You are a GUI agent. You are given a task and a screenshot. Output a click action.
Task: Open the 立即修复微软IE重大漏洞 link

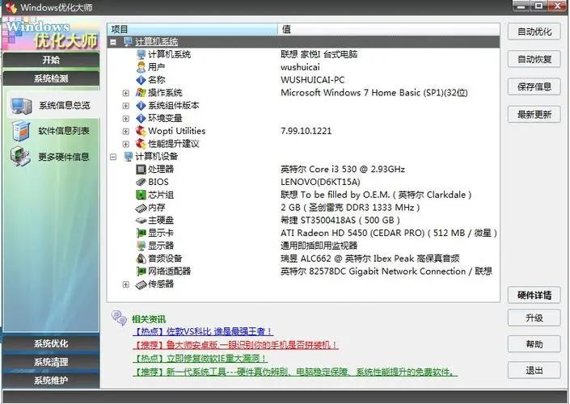coord(200,358)
